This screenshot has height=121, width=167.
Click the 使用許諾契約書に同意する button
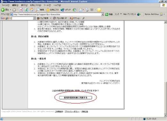point(76,98)
